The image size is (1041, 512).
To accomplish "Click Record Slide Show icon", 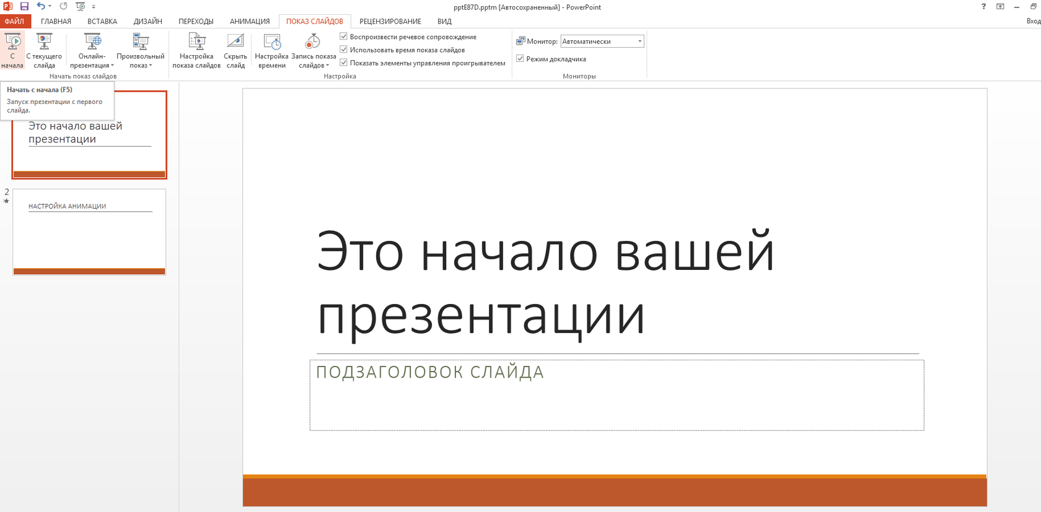I will coord(313,41).
